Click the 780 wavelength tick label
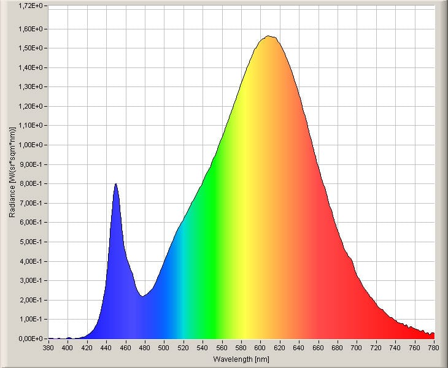 434,348
